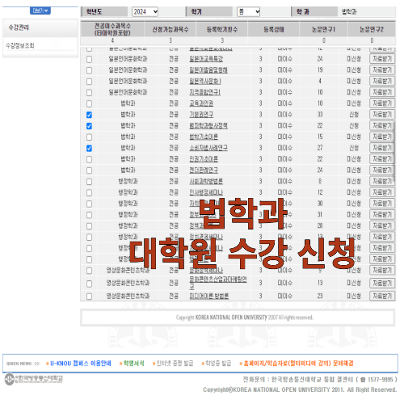Image resolution: width=404 pixels, height=404 pixels.
Task: Click 자료받기 for 젠더관계연구
Action: click(382, 170)
